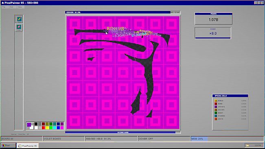
Task: Click the white background color indicator
Action: [x=32, y=128]
